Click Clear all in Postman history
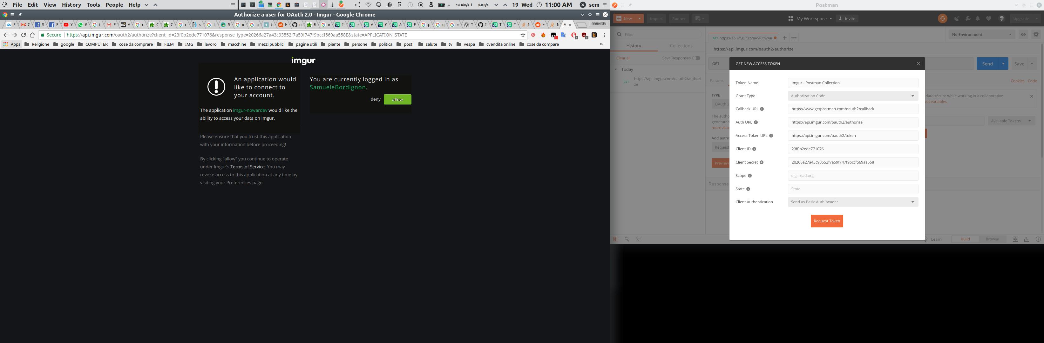Image resolution: width=1044 pixels, height=343 pixels. point(623,58)
